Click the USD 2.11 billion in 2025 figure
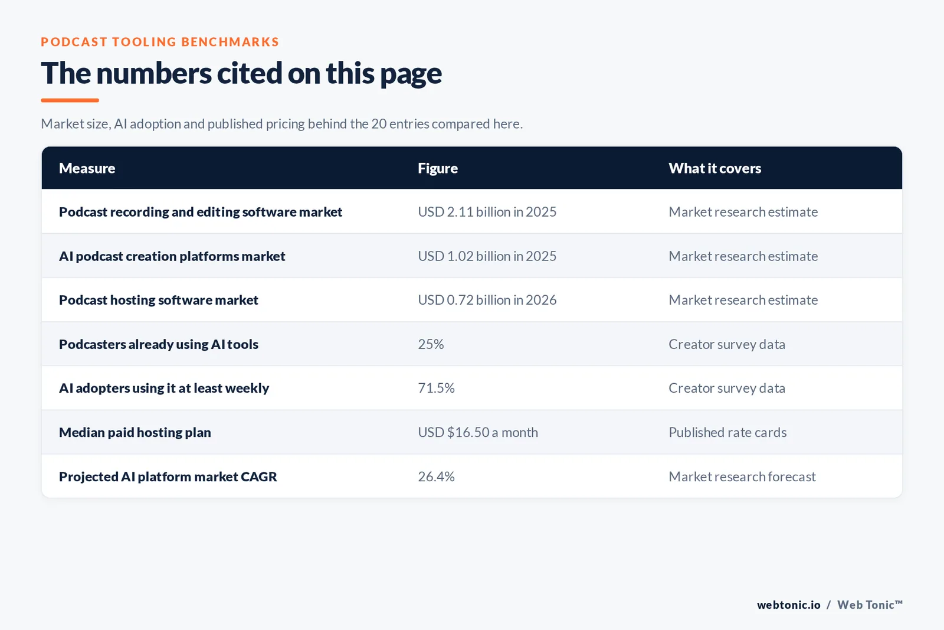This screenshot has width=944, height=630. click(487, 212)
